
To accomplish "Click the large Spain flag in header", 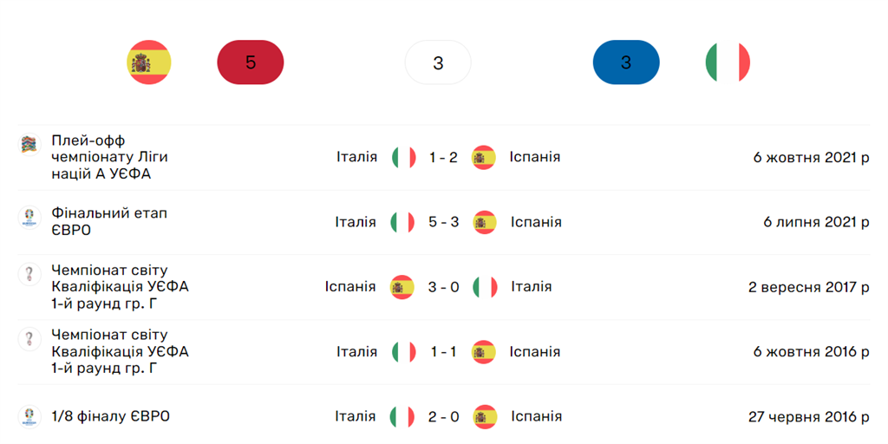I will click(x=149, y=62).
